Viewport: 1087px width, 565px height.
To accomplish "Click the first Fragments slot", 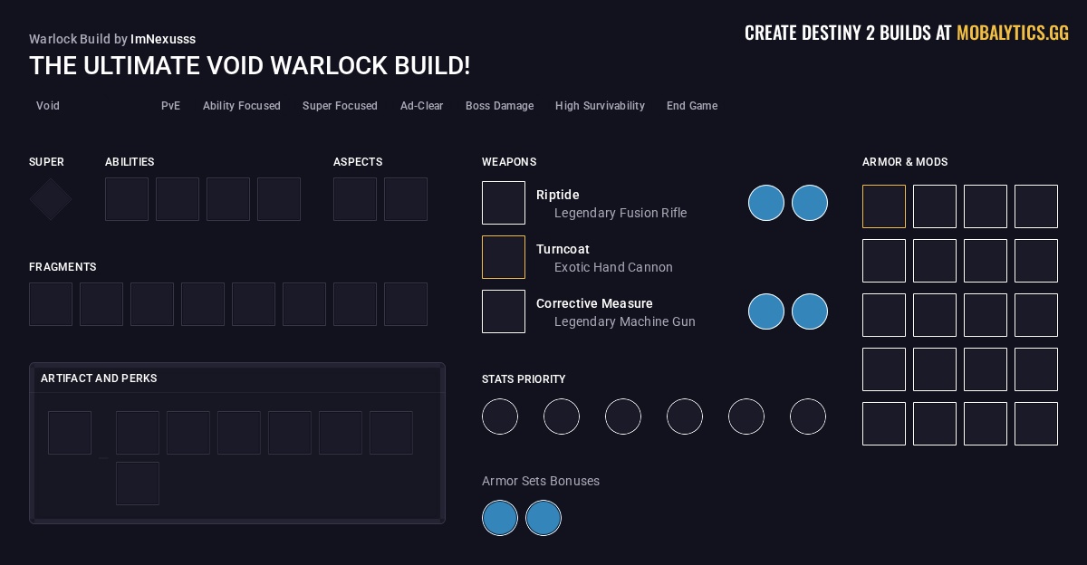I will [51, 304].
